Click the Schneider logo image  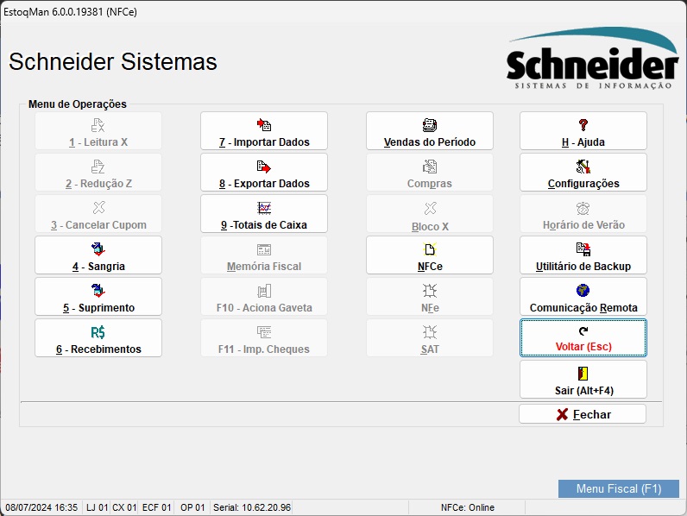tap(592, 59)
